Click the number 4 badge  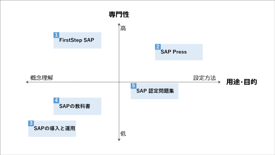point(56,100)
